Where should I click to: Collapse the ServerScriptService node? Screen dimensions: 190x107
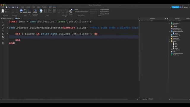point(170,32)
